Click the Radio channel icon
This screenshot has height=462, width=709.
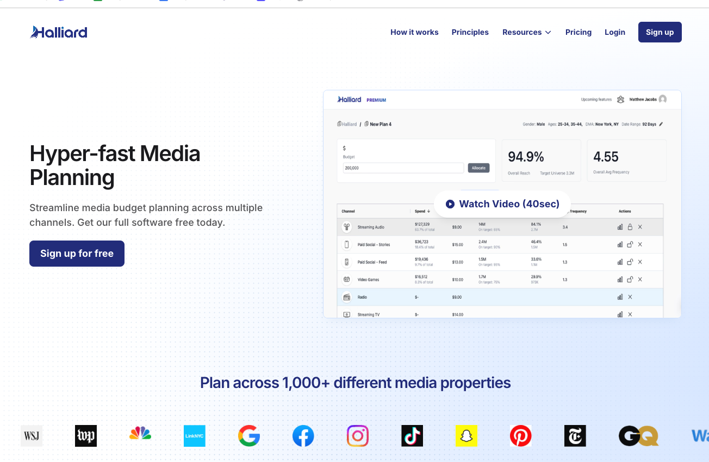coord(346,297)
